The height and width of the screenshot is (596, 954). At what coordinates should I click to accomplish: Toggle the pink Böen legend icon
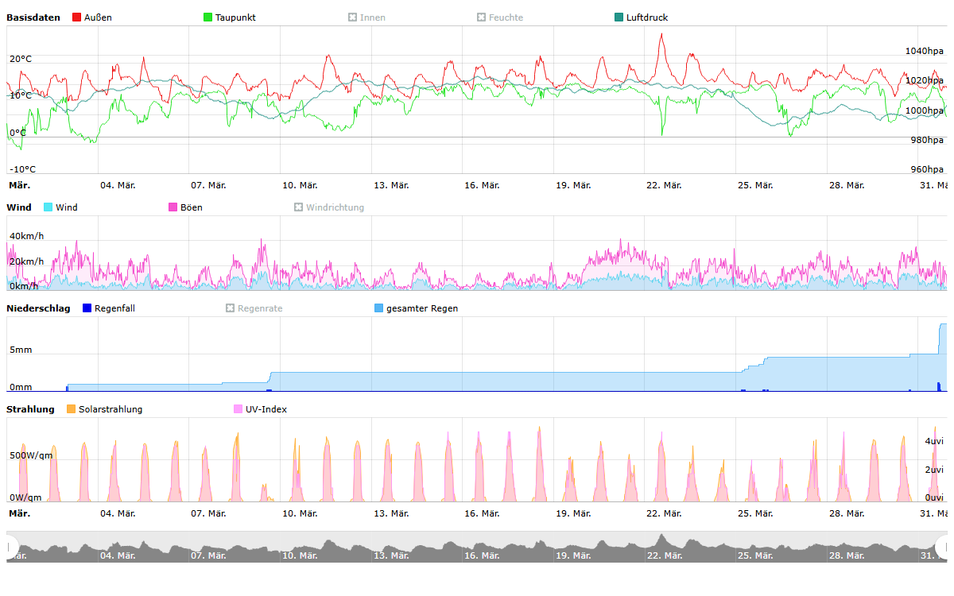click(x=173, y=207)
